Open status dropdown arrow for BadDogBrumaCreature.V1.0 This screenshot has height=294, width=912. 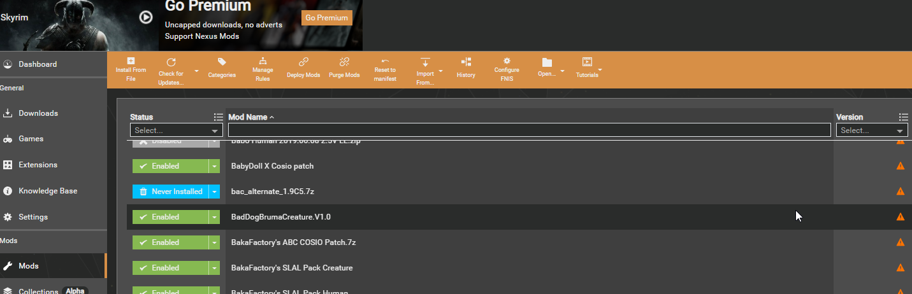[214, 217]
